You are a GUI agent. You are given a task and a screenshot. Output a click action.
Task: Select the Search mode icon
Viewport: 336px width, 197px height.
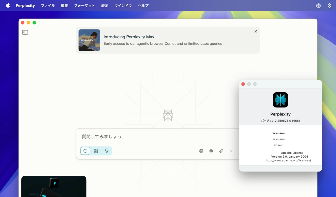(85, 151)
